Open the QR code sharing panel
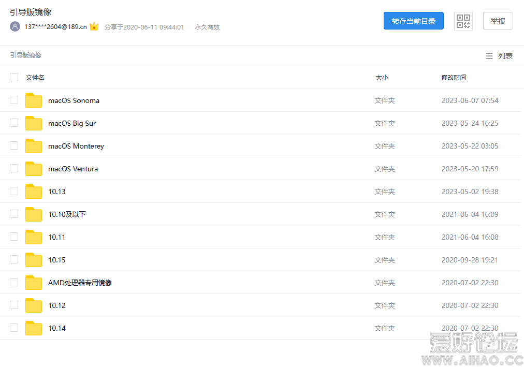This screenshot has height=367, width=524. click(463, 21)
